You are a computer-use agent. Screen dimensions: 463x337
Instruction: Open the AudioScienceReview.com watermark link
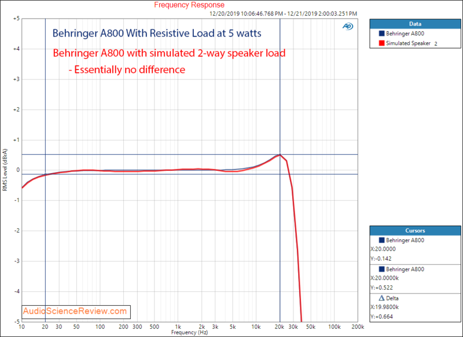point(76,312)
